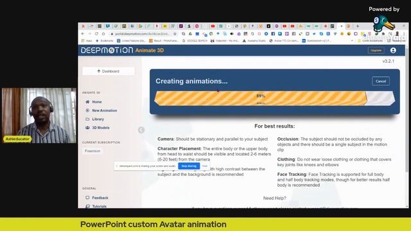This screenshot has width=411, height=231.
Task: Reload the page in browser
Action: [x=96, y=34]
